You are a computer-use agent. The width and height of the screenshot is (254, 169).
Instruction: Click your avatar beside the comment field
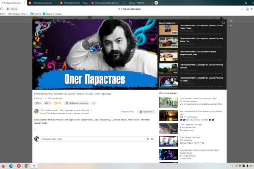pyautogui.click(x=36, y=139)
